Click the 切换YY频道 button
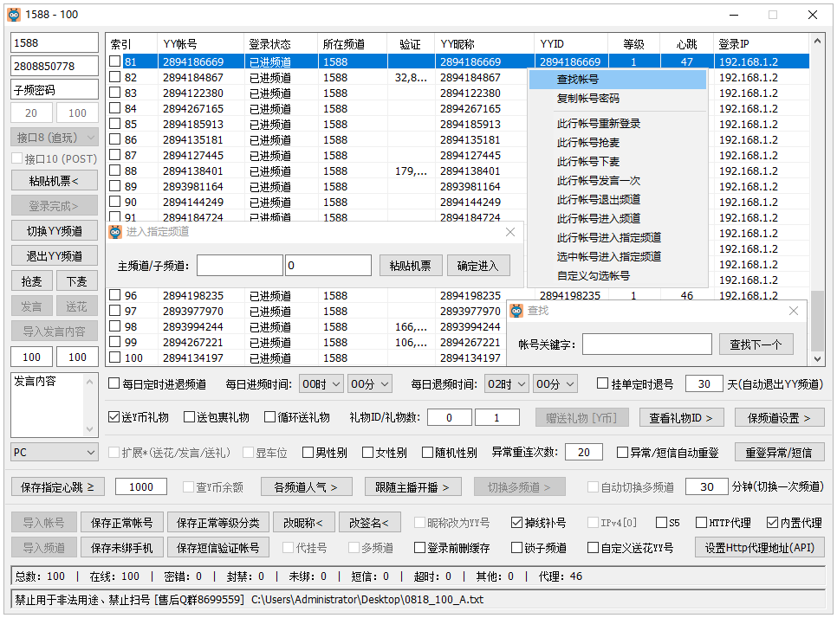837x618 pixels. 55,231
